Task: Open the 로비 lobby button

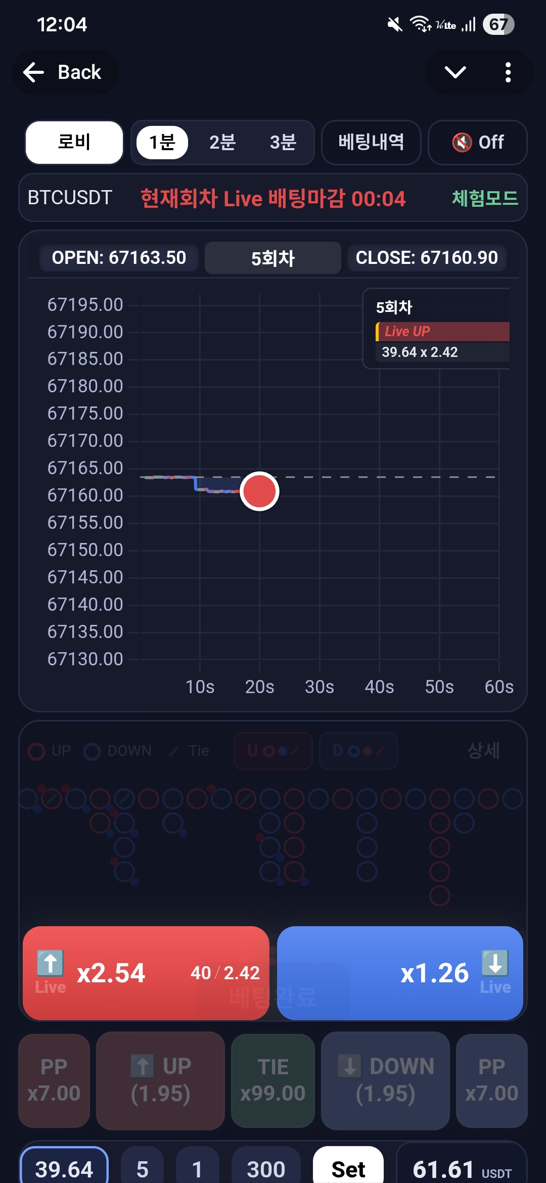Action: tap(74, 143)
